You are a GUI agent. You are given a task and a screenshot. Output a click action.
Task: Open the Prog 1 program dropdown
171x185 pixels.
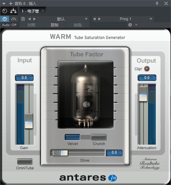pyautogui.click(x=128, y=19)
